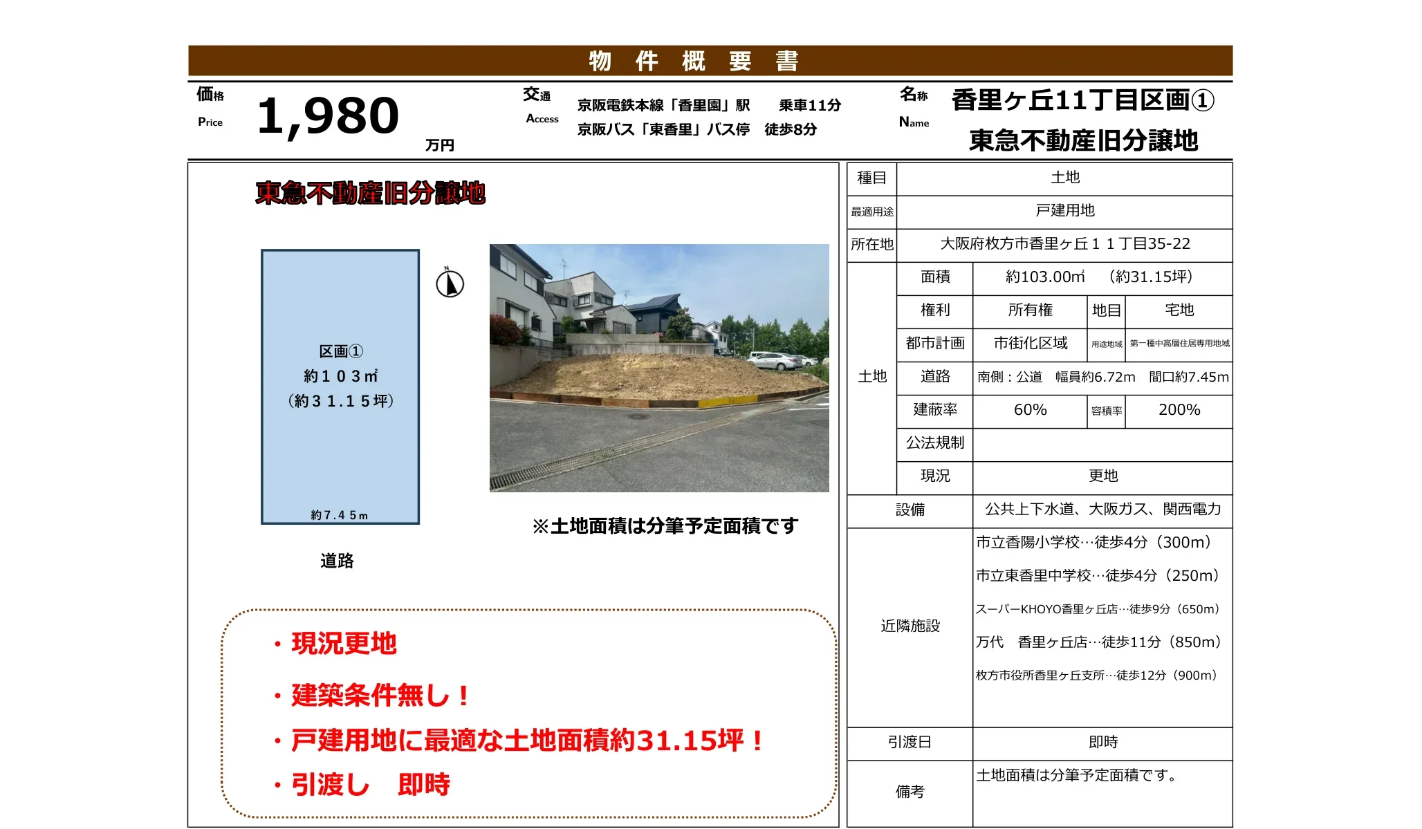
Task: Click the 引渡日 value 即時
Action: pos(1103,742)
